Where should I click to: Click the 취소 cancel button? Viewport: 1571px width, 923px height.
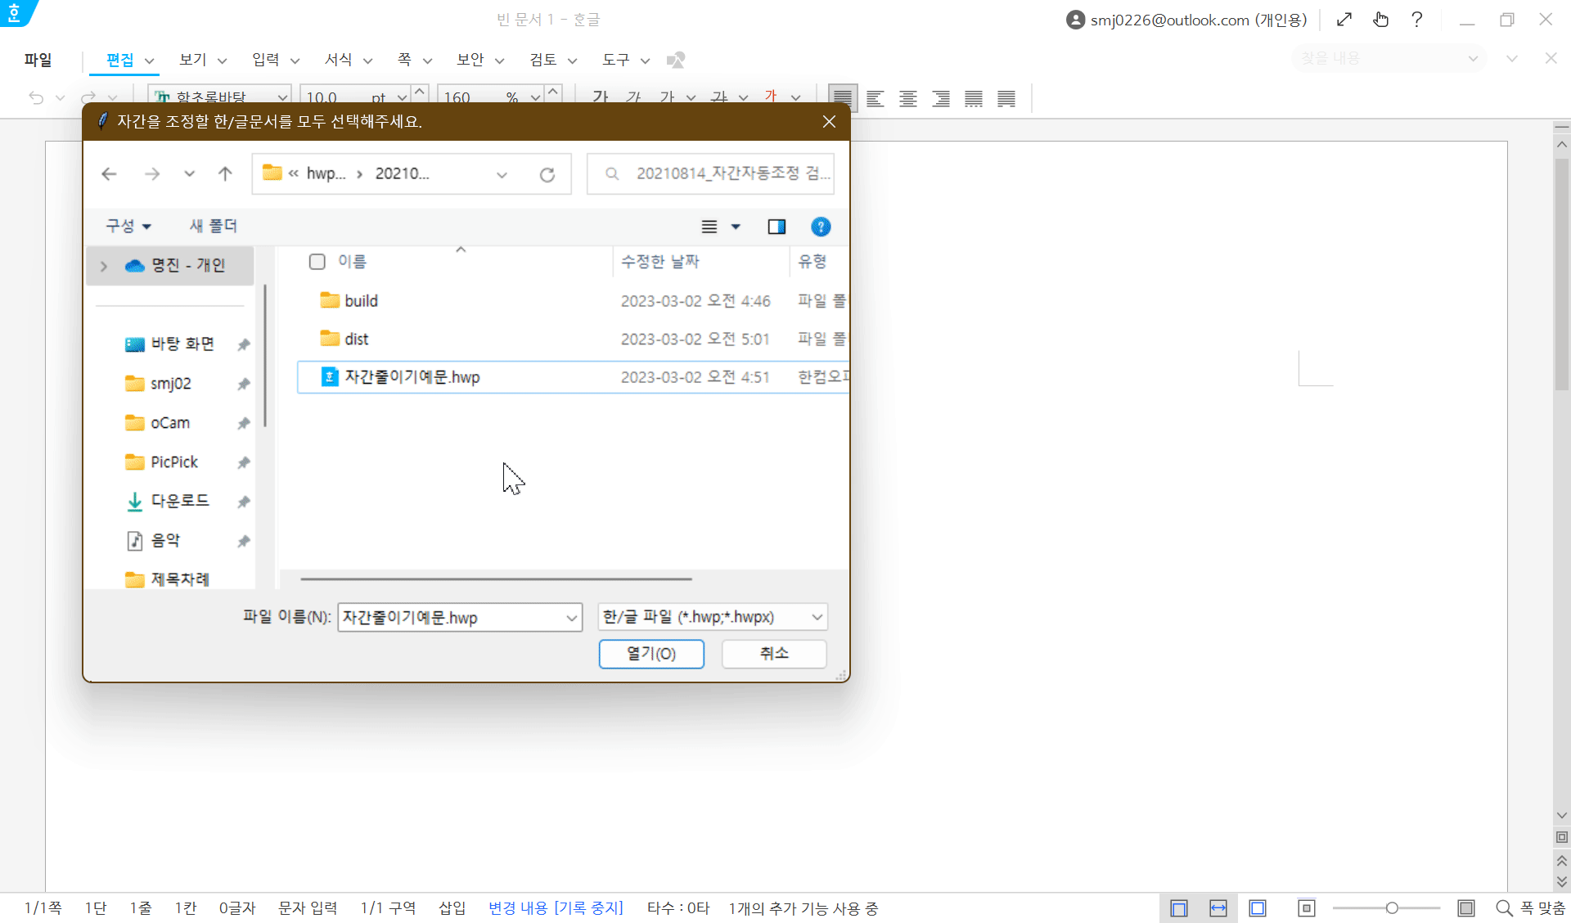tap(773, 654)
